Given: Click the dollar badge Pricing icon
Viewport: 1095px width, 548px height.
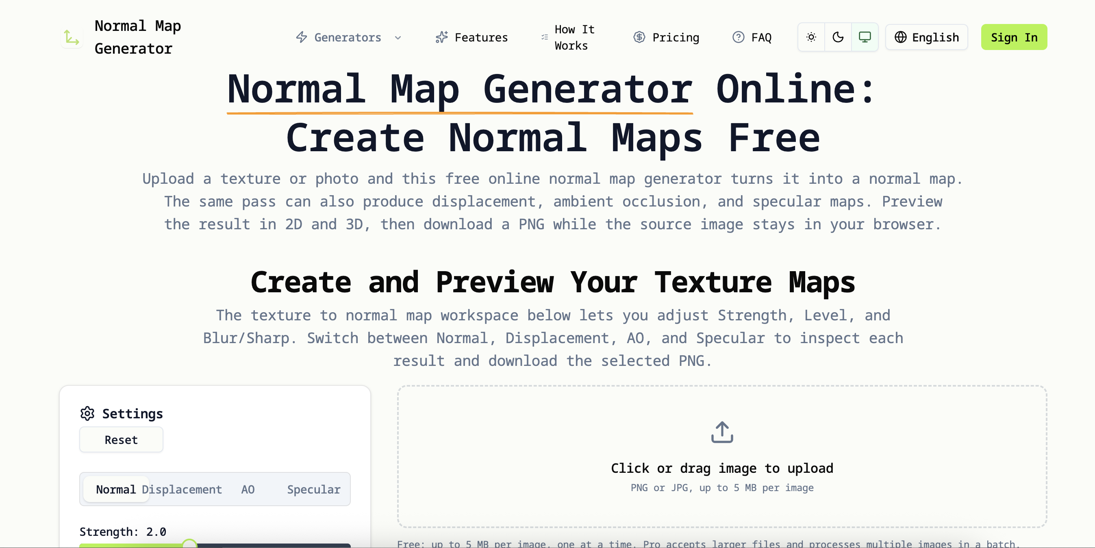Looking at the screenshot, I should pos(639,37).
